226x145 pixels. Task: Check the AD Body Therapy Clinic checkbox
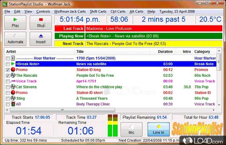(8, 104)
